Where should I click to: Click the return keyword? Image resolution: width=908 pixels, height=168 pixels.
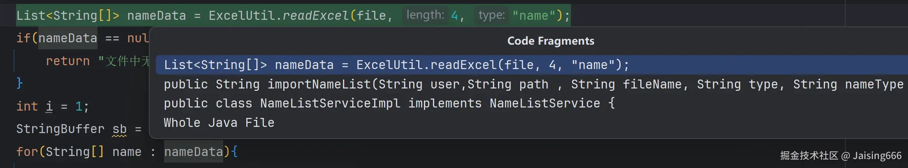click(68, 61)
